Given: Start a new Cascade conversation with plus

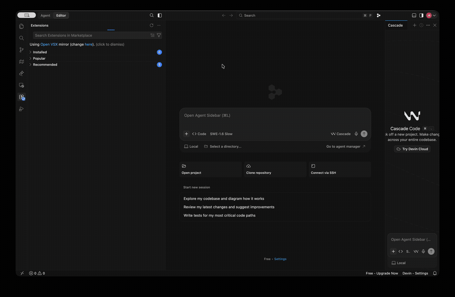Looking at the screenshot, I should click(415, 25).
